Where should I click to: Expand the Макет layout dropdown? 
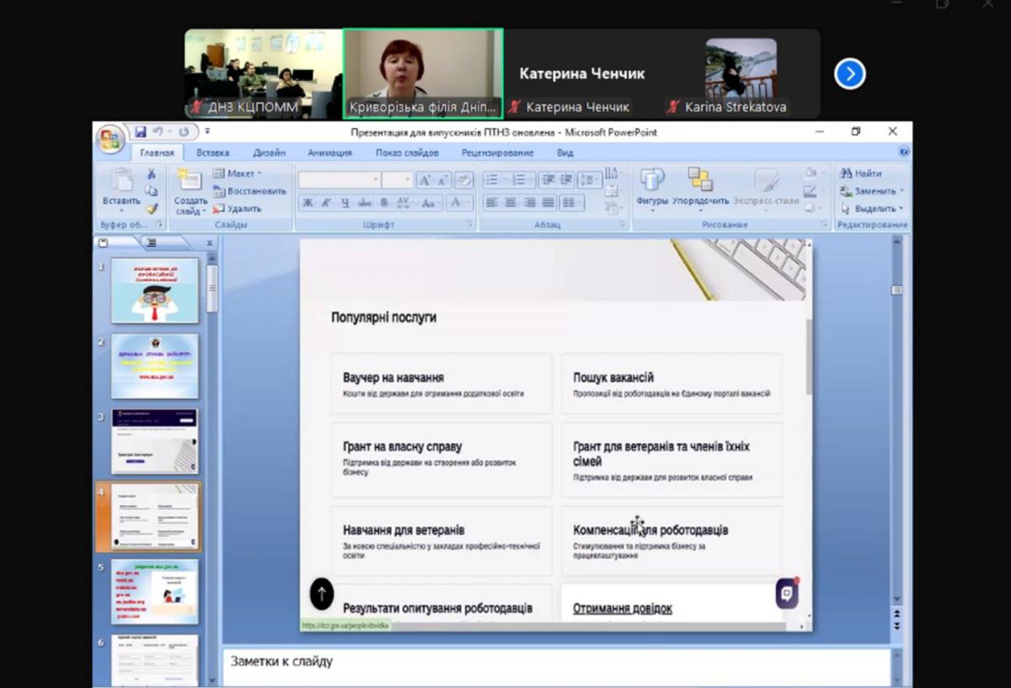coord(238,173)
